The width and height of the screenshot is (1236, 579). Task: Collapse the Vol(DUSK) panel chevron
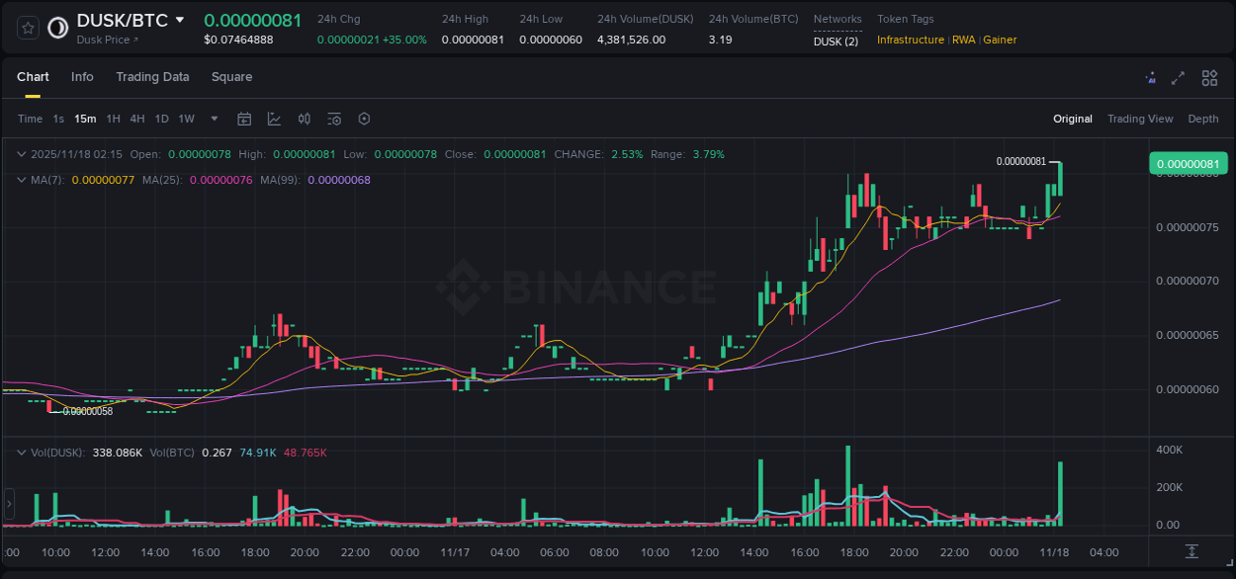[22, 452]
